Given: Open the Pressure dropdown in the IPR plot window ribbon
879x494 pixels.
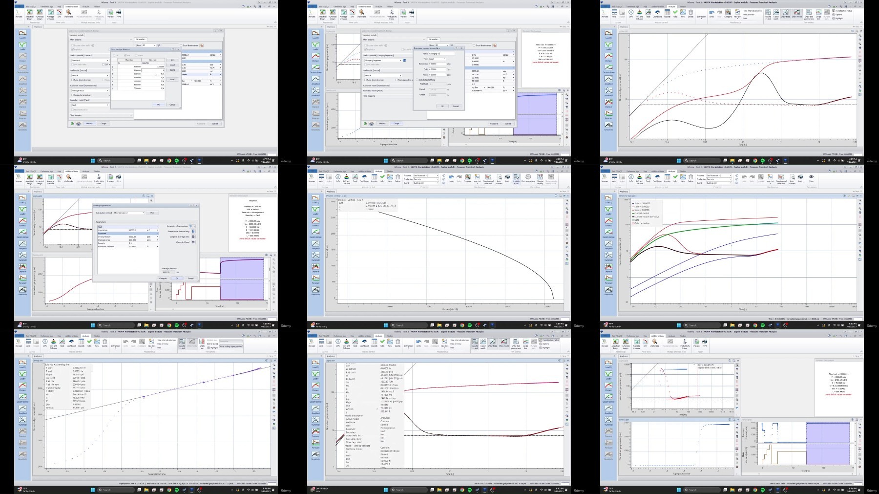Looking at the screenshot, I should [426, 175].
